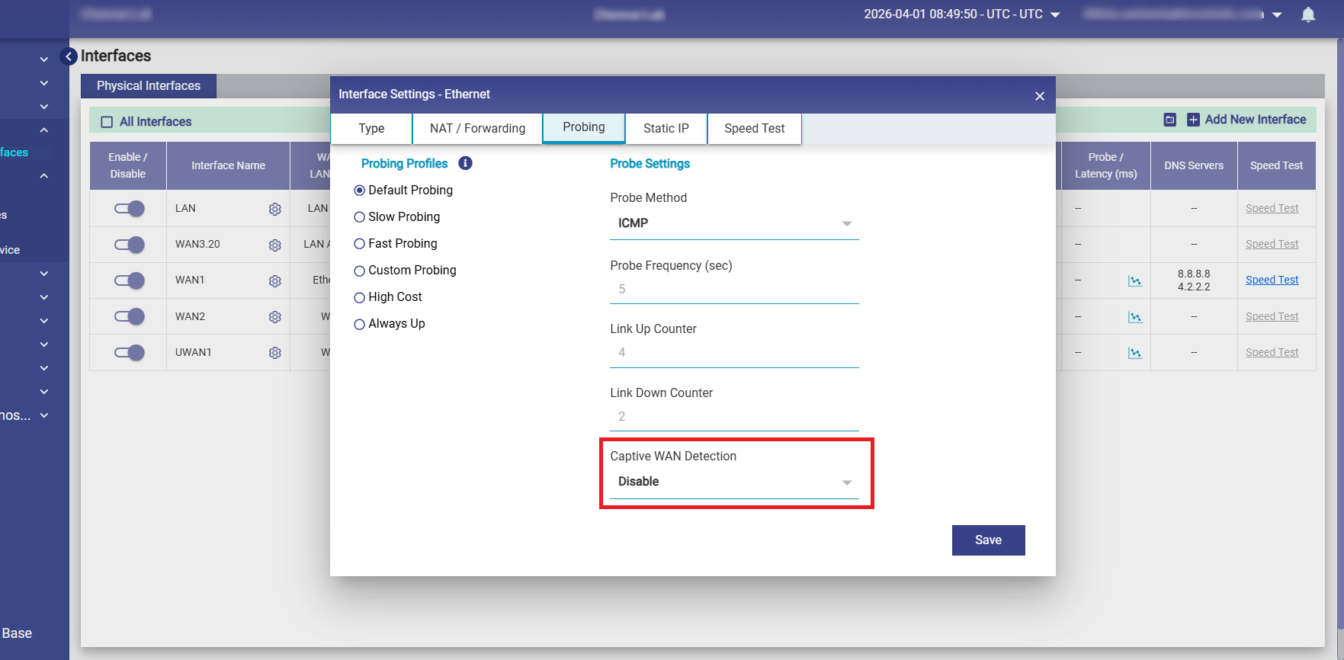1344x660 pixels.
Task: Select the Slow Probing radio option
Action: (x=360, y=217)
